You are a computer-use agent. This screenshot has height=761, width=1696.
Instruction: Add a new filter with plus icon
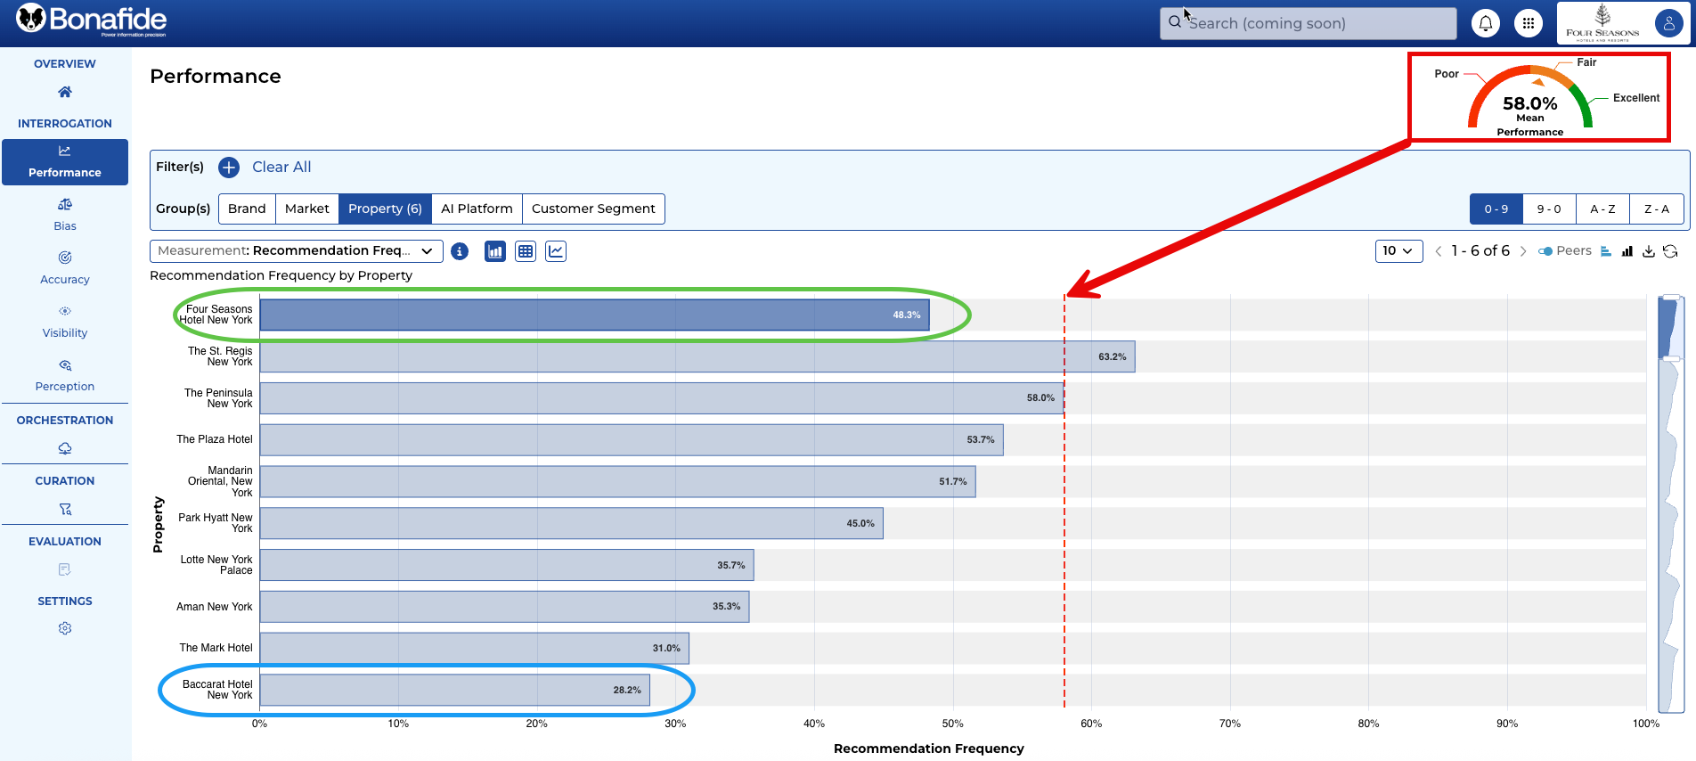229,168
